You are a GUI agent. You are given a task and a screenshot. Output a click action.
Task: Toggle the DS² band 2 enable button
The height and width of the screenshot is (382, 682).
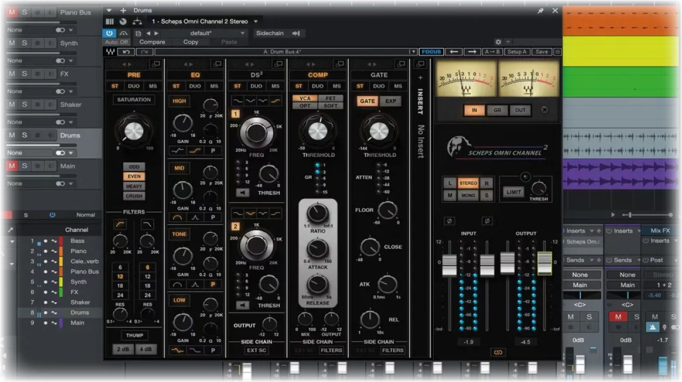[x=236, y=227]
